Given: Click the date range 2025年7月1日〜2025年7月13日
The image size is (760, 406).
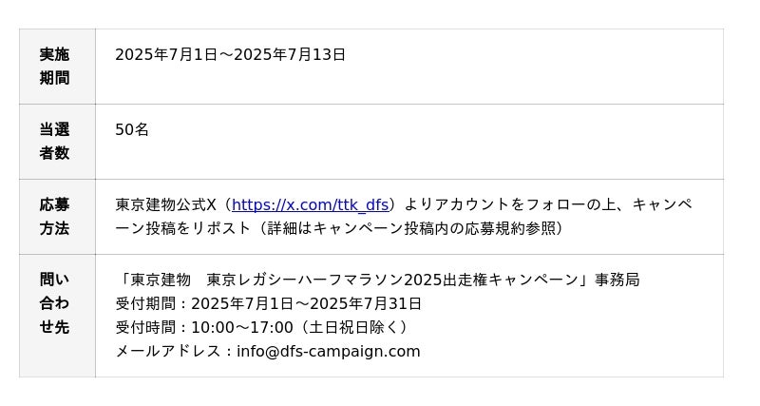Looking at the screenshot, I should [x=230, y=54].
